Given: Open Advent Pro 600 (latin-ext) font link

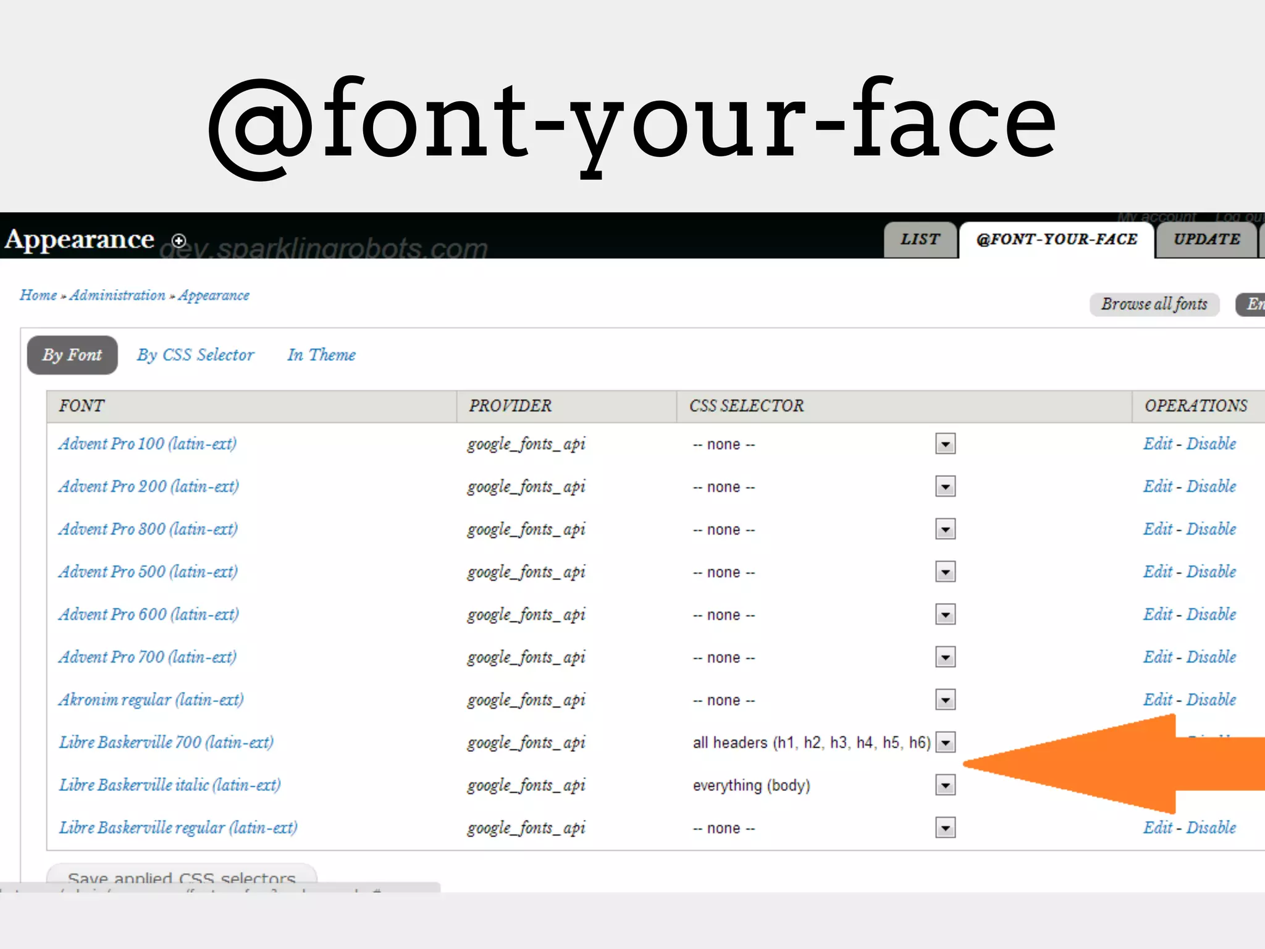Looking at the screenshot, I should [149, 615].
